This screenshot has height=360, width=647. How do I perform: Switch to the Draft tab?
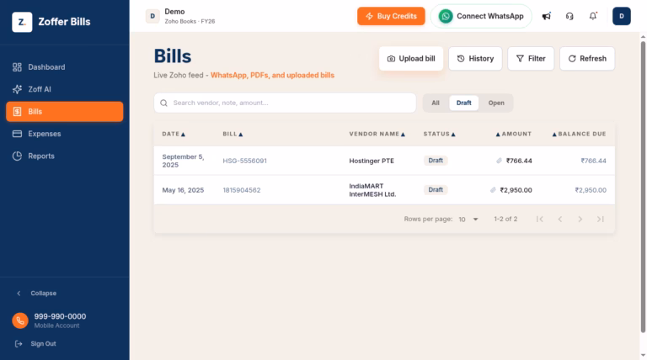(x=464, y=103)
